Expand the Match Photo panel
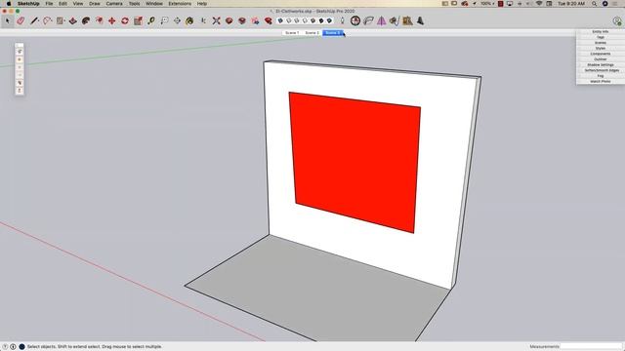The width and height of the screenshot is (625, 351). [x=601, y=82]
